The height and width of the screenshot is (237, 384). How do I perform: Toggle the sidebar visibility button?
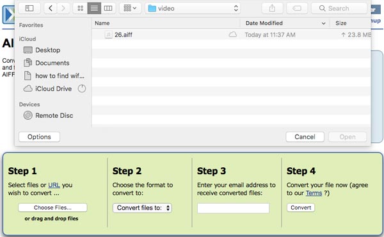29,8
